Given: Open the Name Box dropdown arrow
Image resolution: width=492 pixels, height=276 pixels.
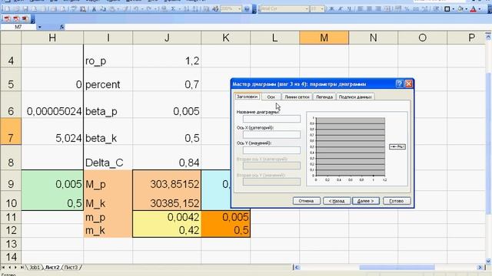Looking at the screenshot, I should (39, 27).
